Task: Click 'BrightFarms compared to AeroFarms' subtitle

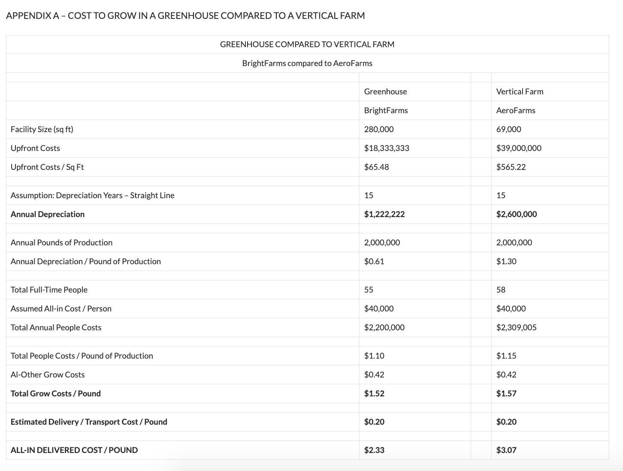Action: click(307, 63)
